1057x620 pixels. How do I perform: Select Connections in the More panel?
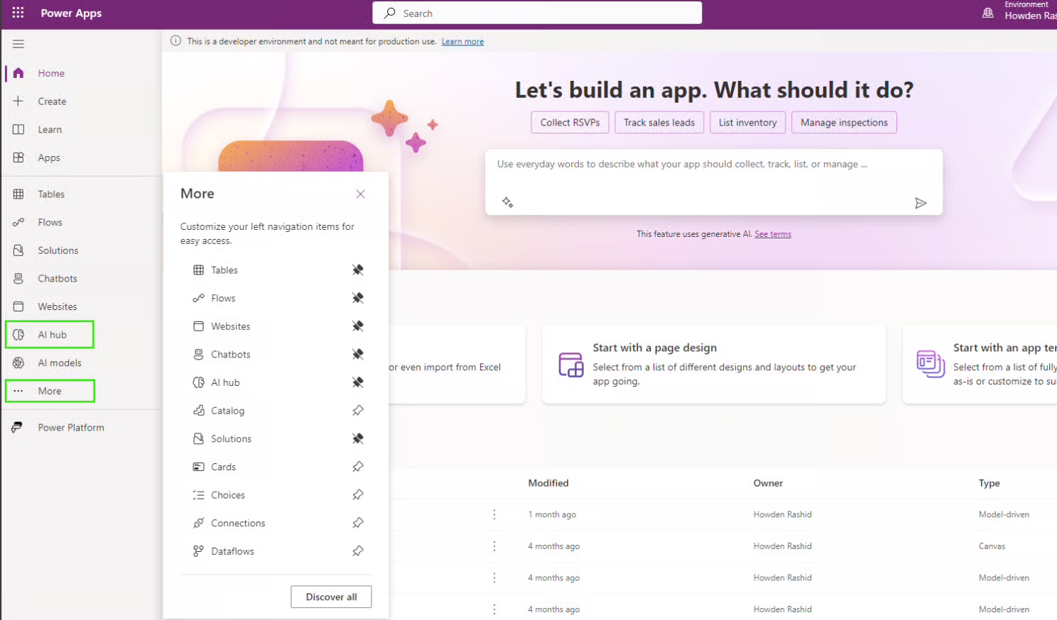238,523
